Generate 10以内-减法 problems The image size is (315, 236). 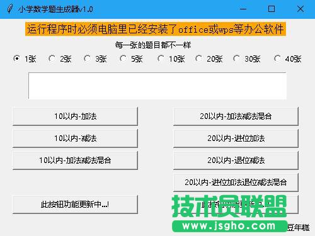tap(75, 138)
